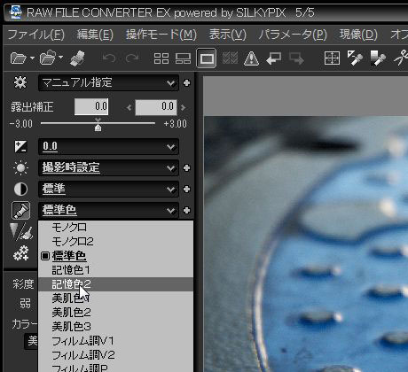
Task: Open the 表示(V) menu
Action: pyautogui.click(x=228, y=35)
